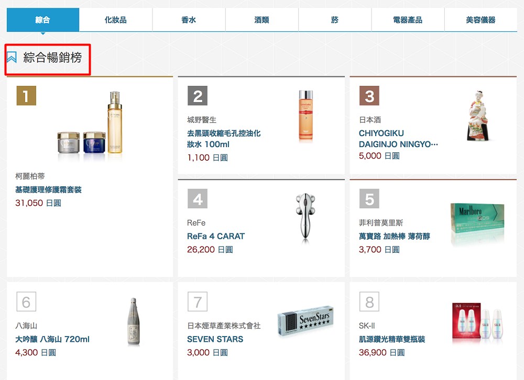Open the CHIYOGIKU DAIGINJO NINGYO link
The width and height of the screenshot is (524, 380).
tap(398, 139)
